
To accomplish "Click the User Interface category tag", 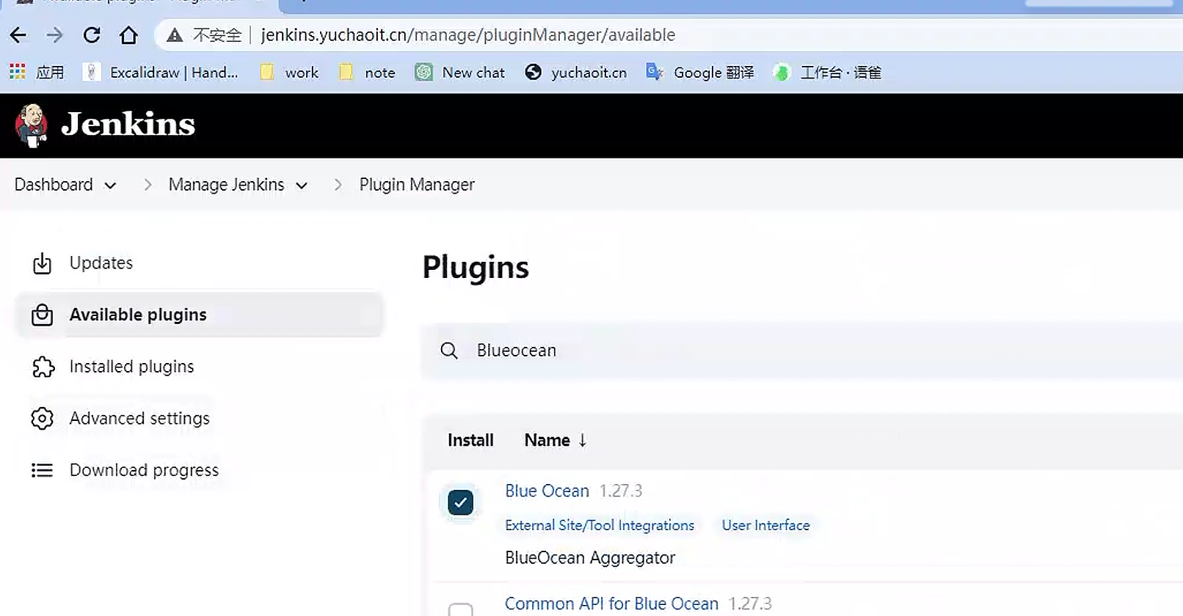I will (765, 525).
